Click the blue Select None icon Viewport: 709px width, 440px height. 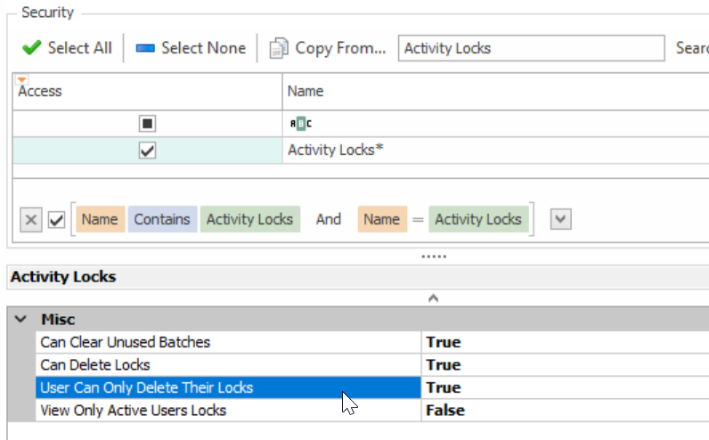click(x=145, y=48)
